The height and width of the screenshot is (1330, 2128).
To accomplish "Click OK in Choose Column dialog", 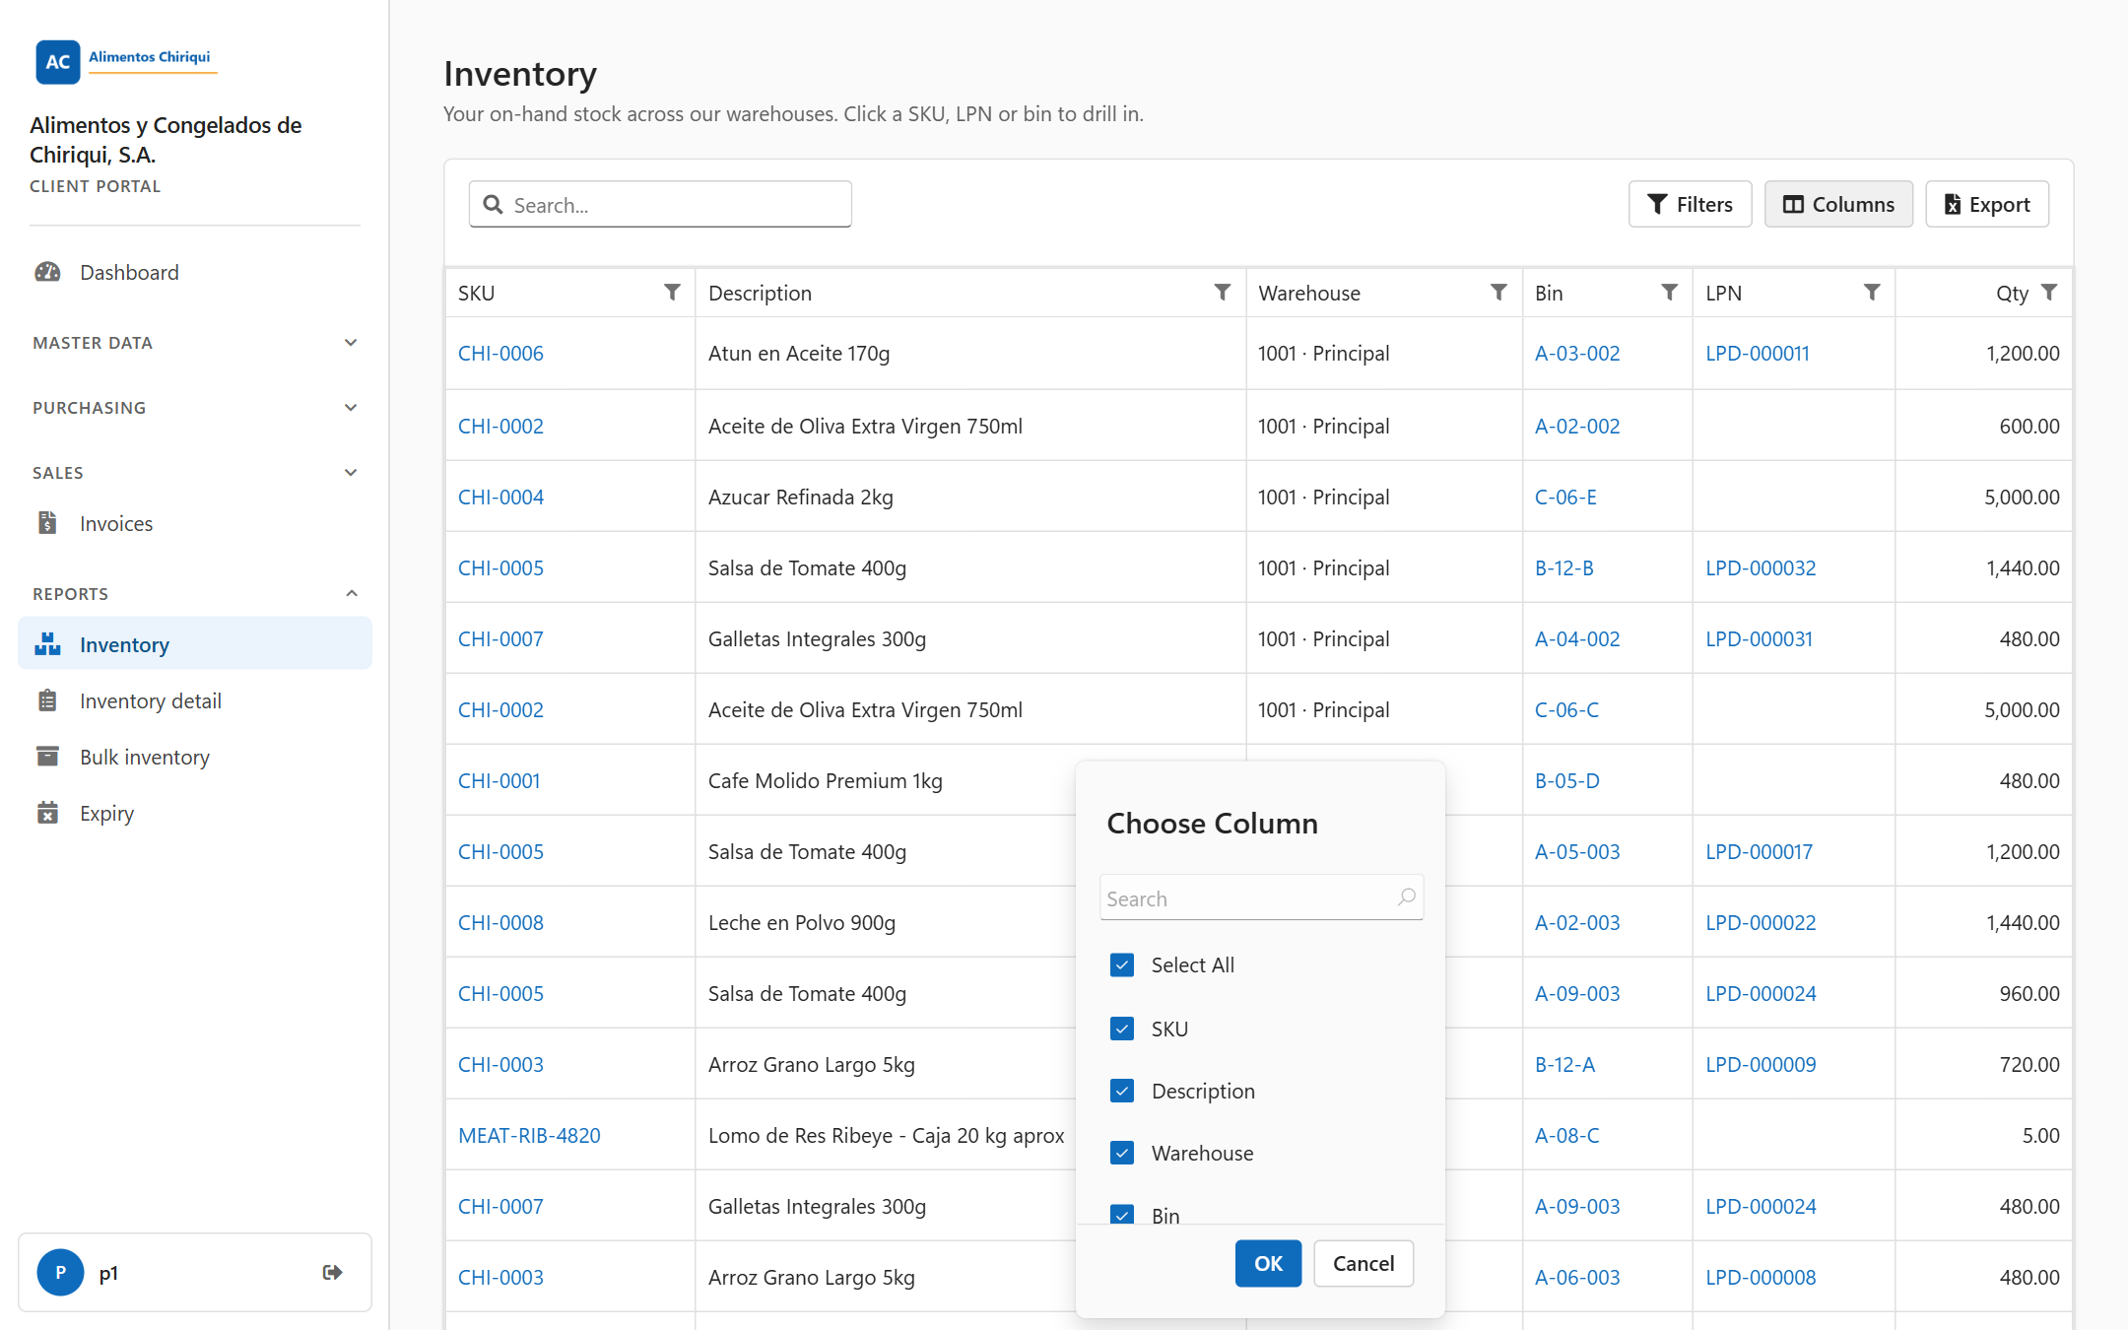I will coord(1268,1263).
